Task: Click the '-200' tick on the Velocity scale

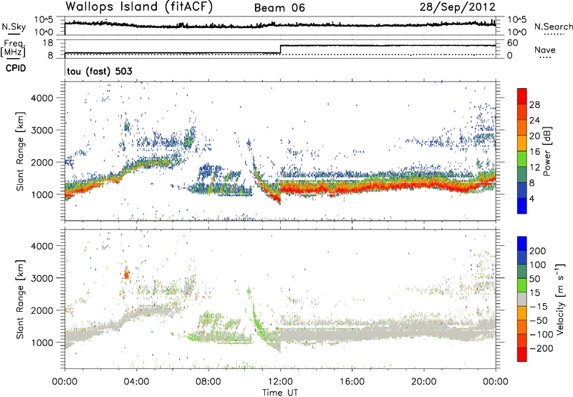Action: [x=541, y=348]
